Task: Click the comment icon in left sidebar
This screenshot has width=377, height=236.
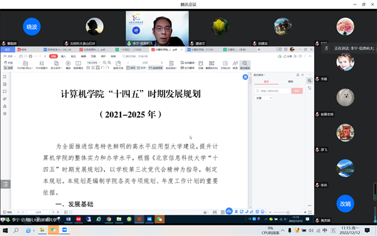Action: [4, 91]
